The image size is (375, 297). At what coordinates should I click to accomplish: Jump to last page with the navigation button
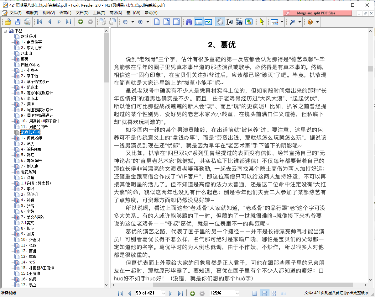(x=181, y=293)
